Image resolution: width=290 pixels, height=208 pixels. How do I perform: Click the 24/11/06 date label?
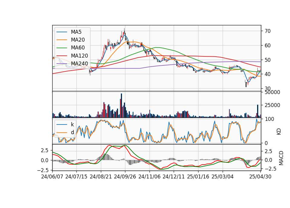coord(150,177)
